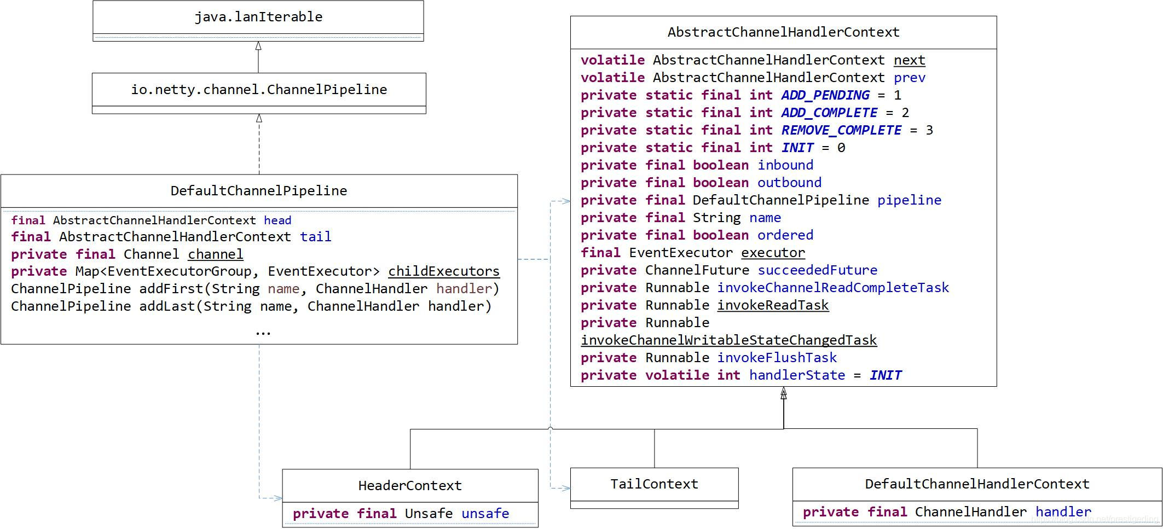Click the 'private final Channel channel' field
Image resolution: width=1163 pixels, height=529 pixels.
pyautogui.click(x=127, y=254)
